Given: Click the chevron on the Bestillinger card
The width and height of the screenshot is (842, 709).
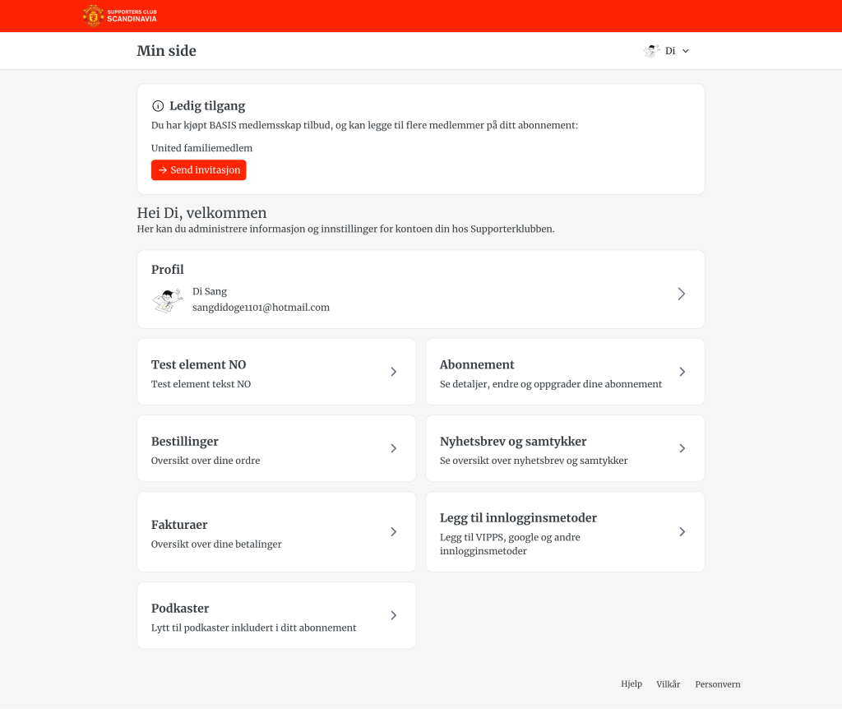Looking at the screenshot, I should pyautogui.click(x=393, y=448).
